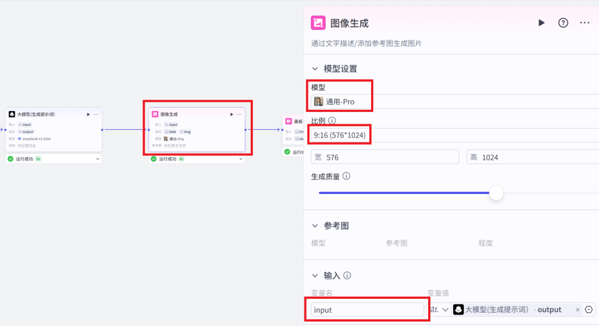Run the 大模型(生成提示词) node on canvas
This screenshot has width=599, height=326.
click(88, 114)
